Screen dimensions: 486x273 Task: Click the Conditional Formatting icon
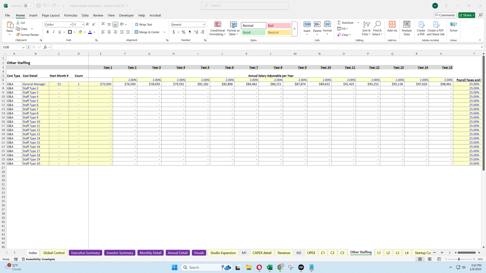(217, 25)
